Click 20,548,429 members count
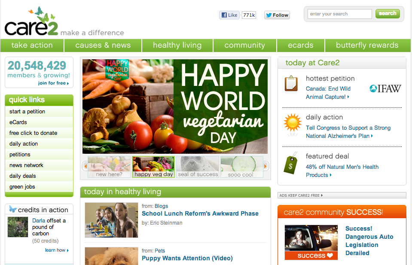The width and height of the screenshot is (412, 265). tap(37, 66)
